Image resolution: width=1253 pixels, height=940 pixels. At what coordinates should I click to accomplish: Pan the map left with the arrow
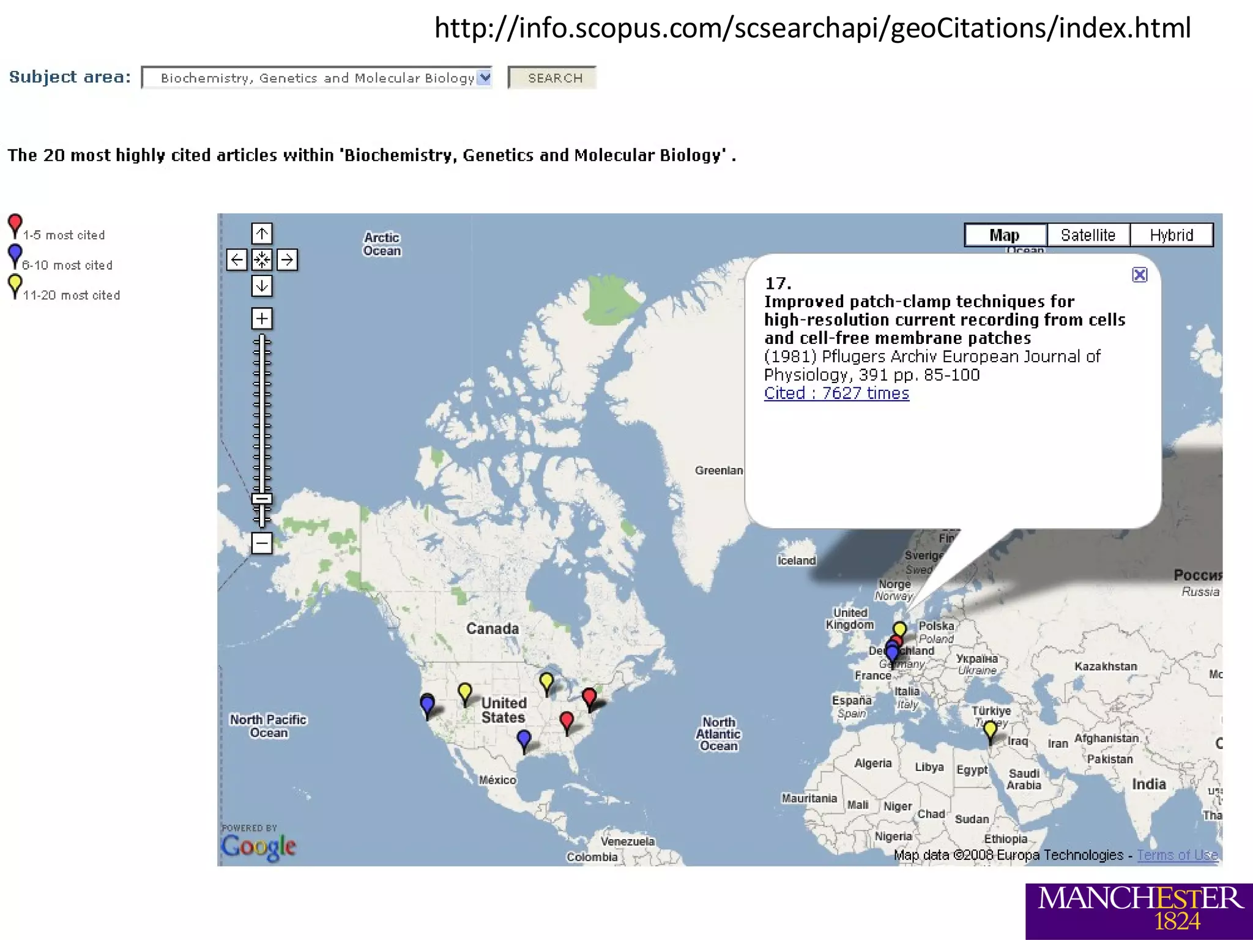pos(237,259)
